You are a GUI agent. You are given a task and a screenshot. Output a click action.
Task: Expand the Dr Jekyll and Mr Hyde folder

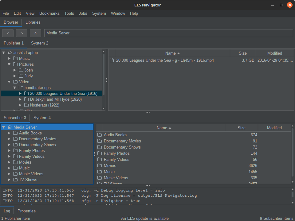(20, 99)
